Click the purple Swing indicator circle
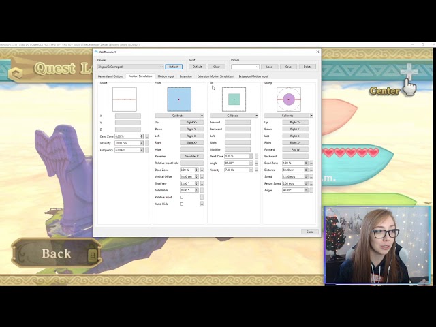The height and width of the screenshot is (327, 436). pyautogui.click(x=289, y=99)
